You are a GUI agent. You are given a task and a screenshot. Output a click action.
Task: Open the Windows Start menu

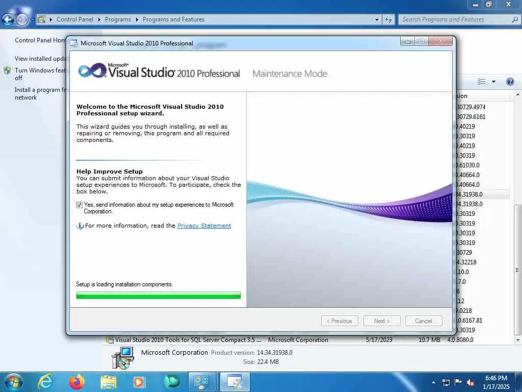(x=14, y=382)
